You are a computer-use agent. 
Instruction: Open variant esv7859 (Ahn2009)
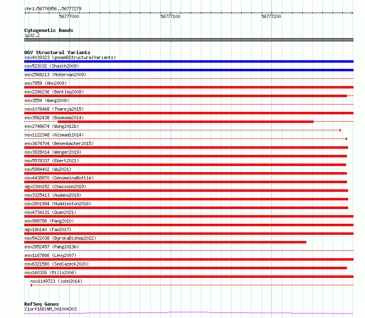(x=46, y=83)
